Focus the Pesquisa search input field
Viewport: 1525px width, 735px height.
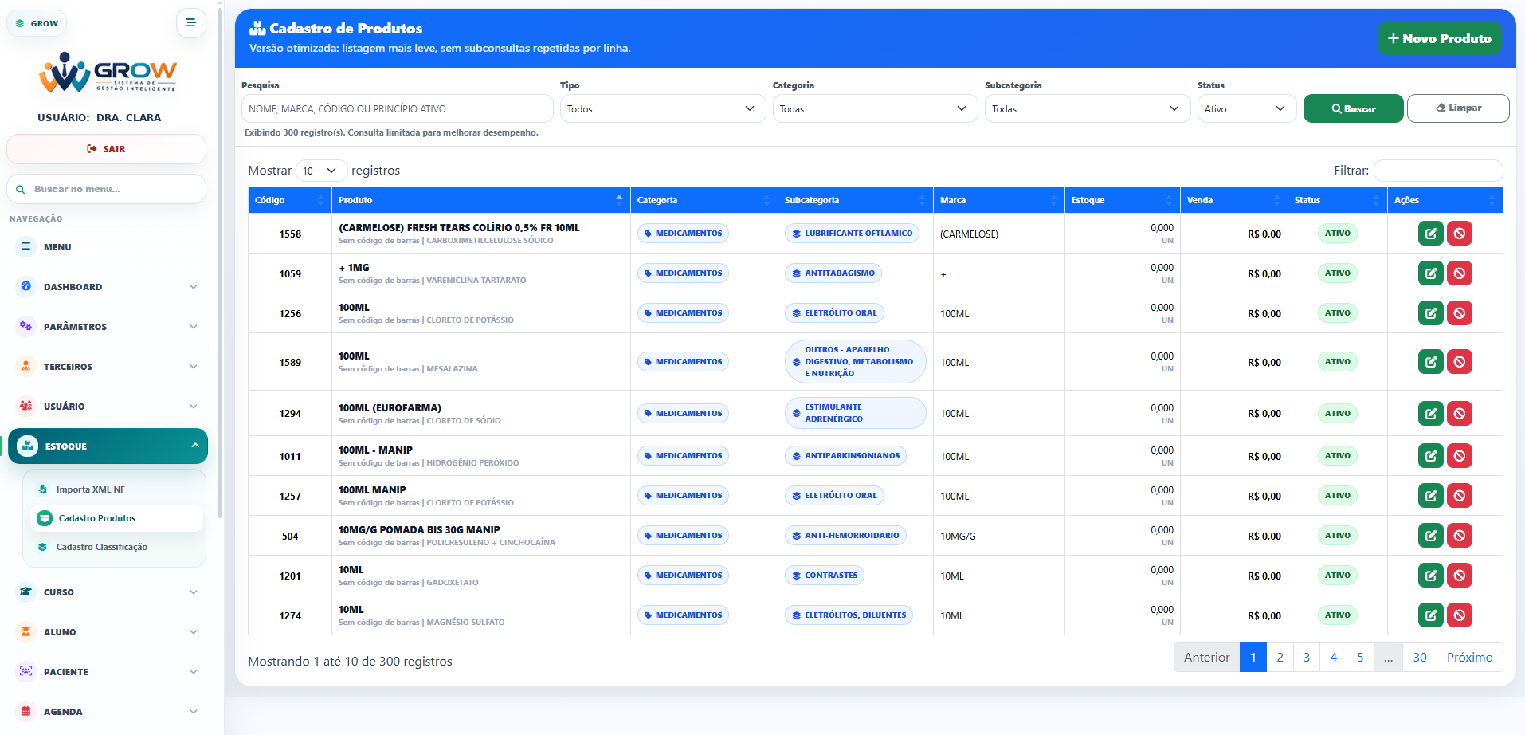[x=397, y=108]
